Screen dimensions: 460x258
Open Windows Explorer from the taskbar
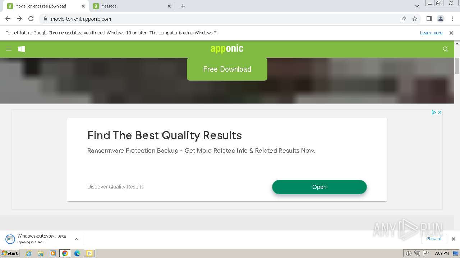click(x=41, y=253)
